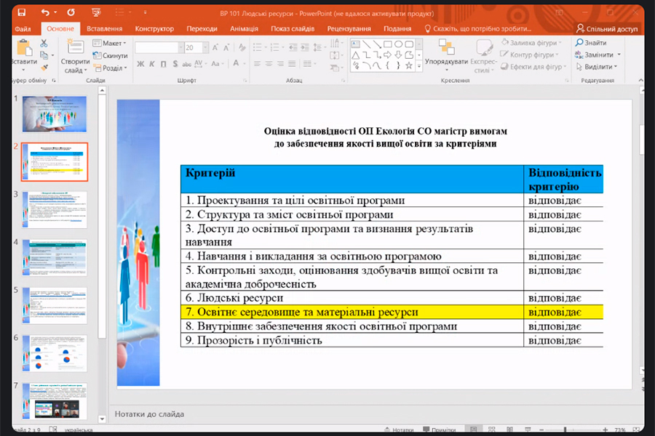The width and height of the screenshot is (655, 436).
Task: Click the Cut scissors icon
Action: click(44, 44)
